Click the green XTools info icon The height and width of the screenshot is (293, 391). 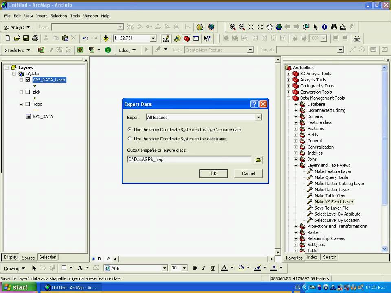(108, 50)
